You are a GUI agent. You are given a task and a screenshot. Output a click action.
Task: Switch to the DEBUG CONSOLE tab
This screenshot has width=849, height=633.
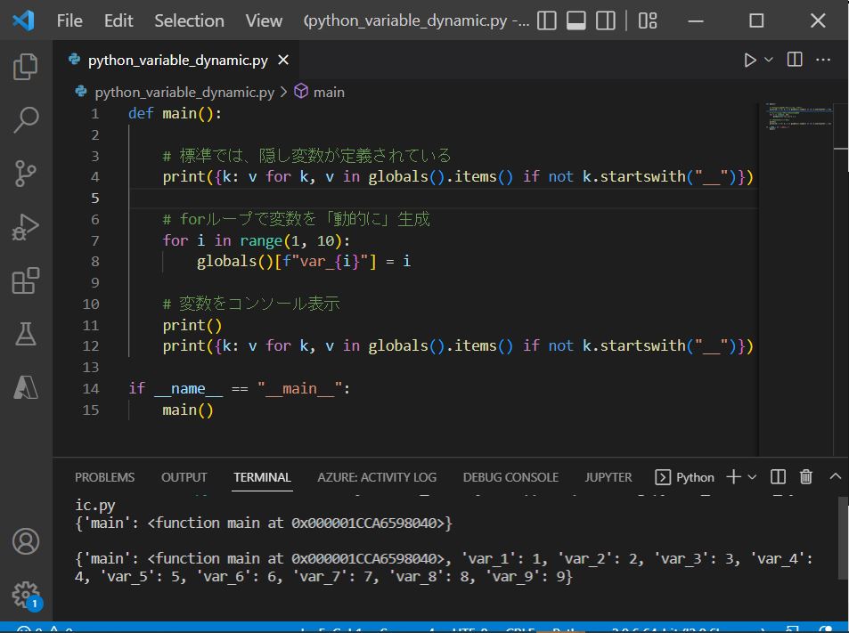(x=510, y=477)
